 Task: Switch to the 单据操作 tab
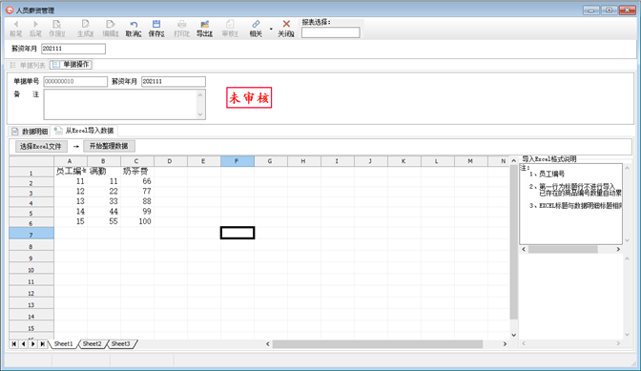(72, 65)
